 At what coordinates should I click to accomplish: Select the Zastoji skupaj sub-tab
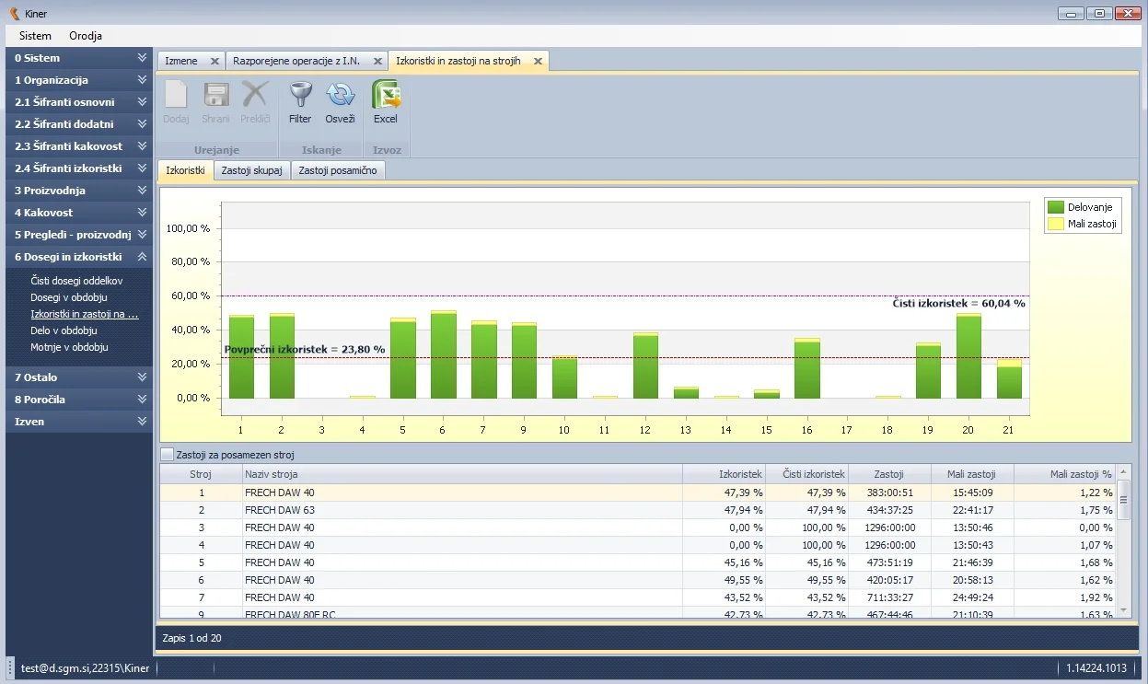click(x=251, y=170)
